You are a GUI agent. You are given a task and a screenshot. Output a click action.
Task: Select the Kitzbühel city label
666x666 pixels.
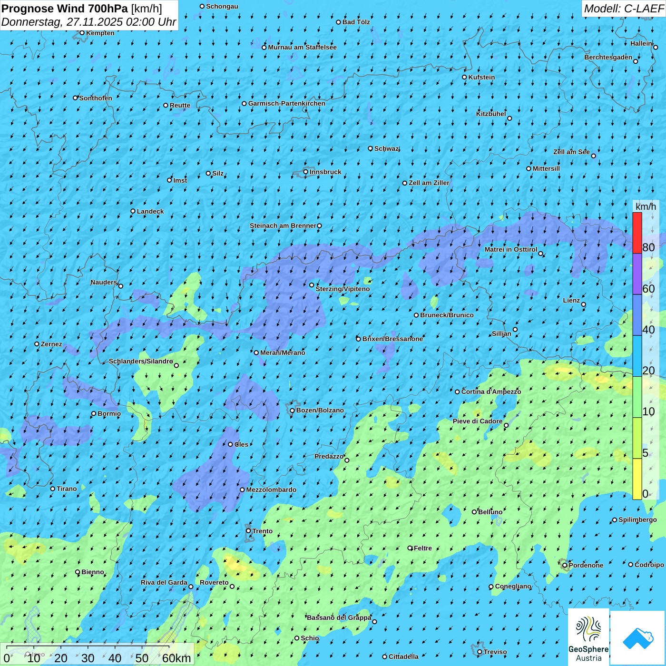point(491,114)
